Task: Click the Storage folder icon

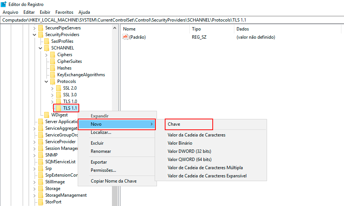Action: (41, 189)
